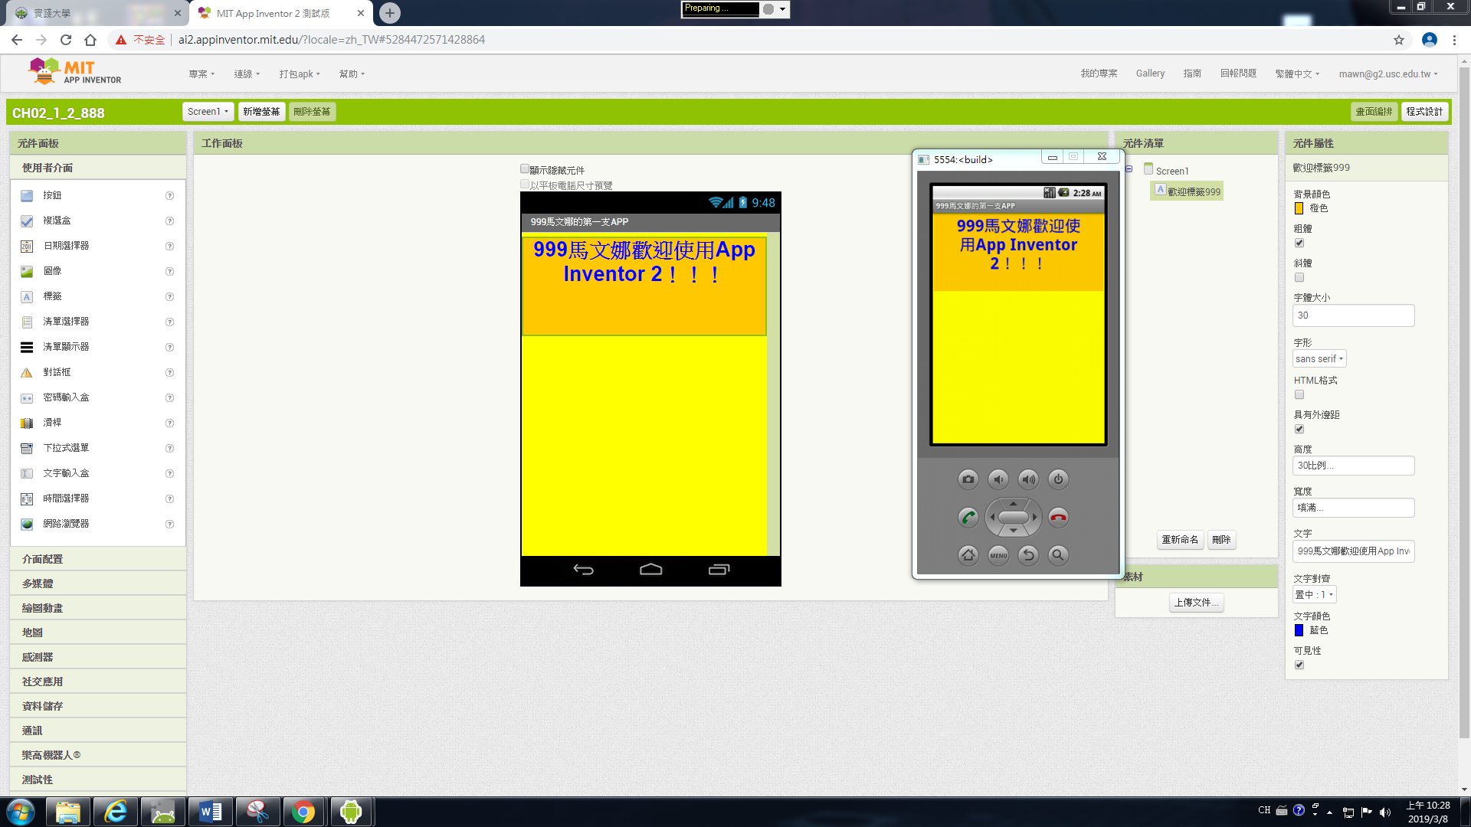
Task: Click MIT App Inventor logo
Action: (74, 71)
